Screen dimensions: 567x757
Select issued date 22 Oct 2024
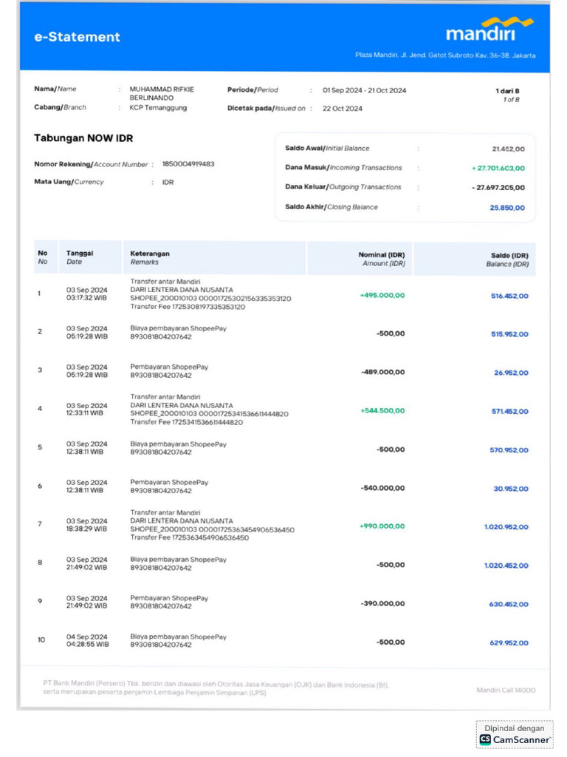tap(343, 109)
